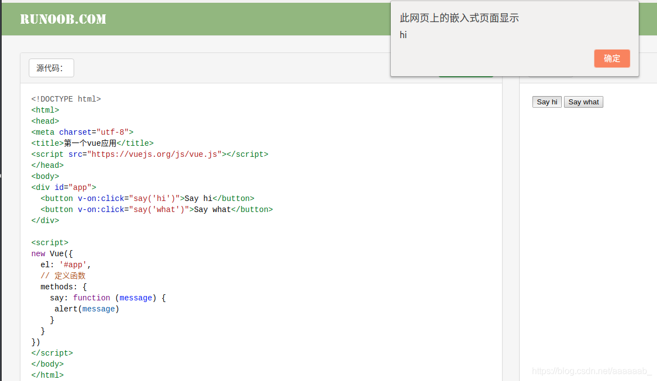Place cursor on the DOCTYPE html line
Viewport: 657px width, 381px height.
click(x=66, y=99)
